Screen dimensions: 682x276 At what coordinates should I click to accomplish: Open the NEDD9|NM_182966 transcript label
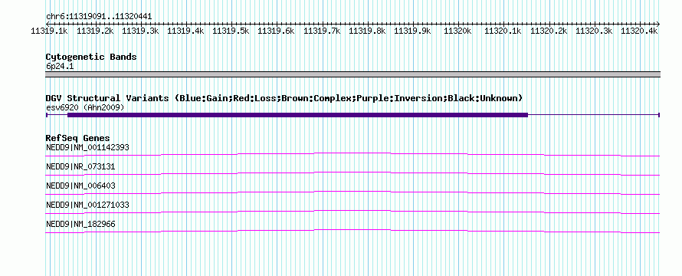pos(80,224)
